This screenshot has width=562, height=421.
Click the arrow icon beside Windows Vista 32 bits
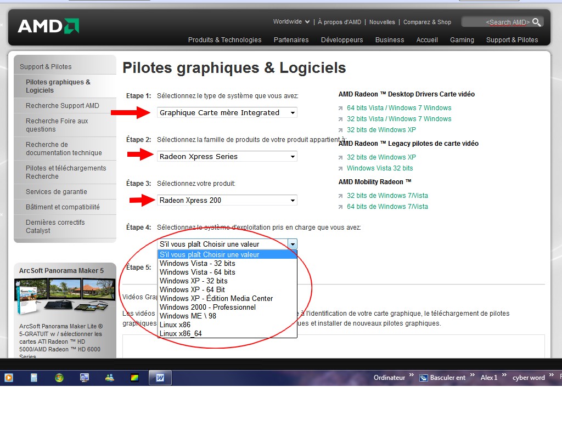point(341,168)
